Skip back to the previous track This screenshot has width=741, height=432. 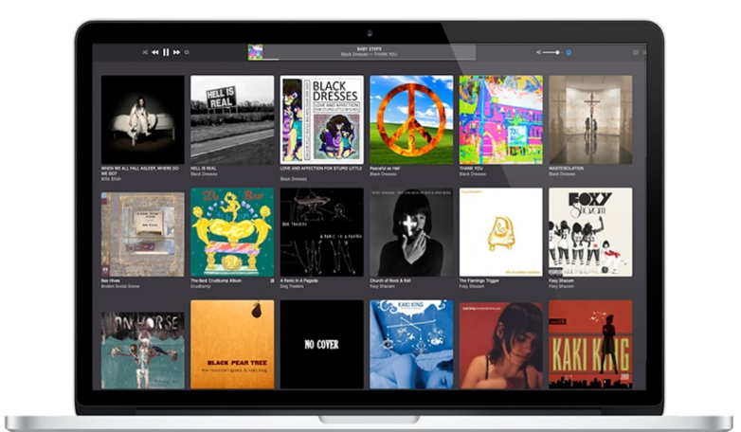(x=155, y=52)
